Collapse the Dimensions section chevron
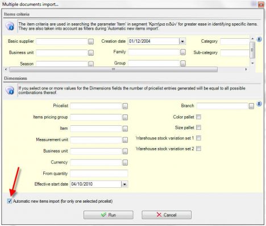The image size is (266, 226). (x=259, y=104)
